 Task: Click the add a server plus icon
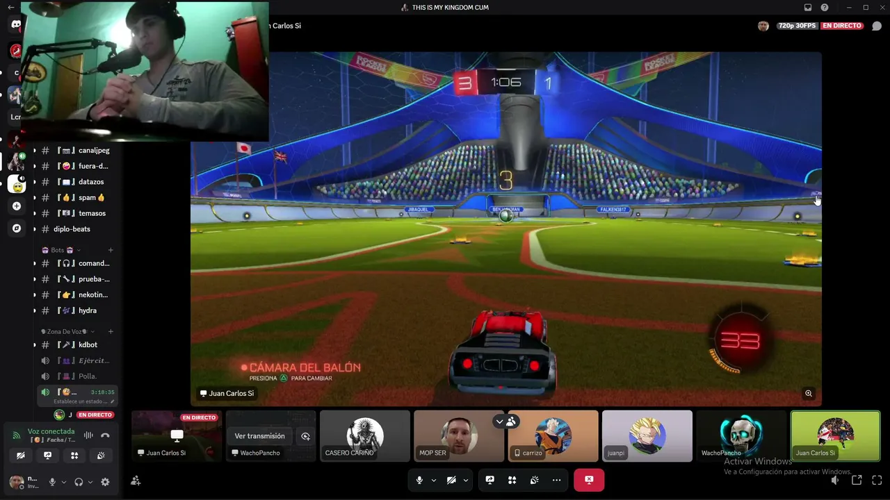[17, 206]
